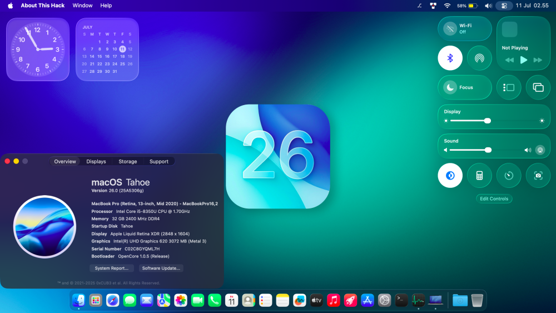Open Reminders from the Dock

266,300
